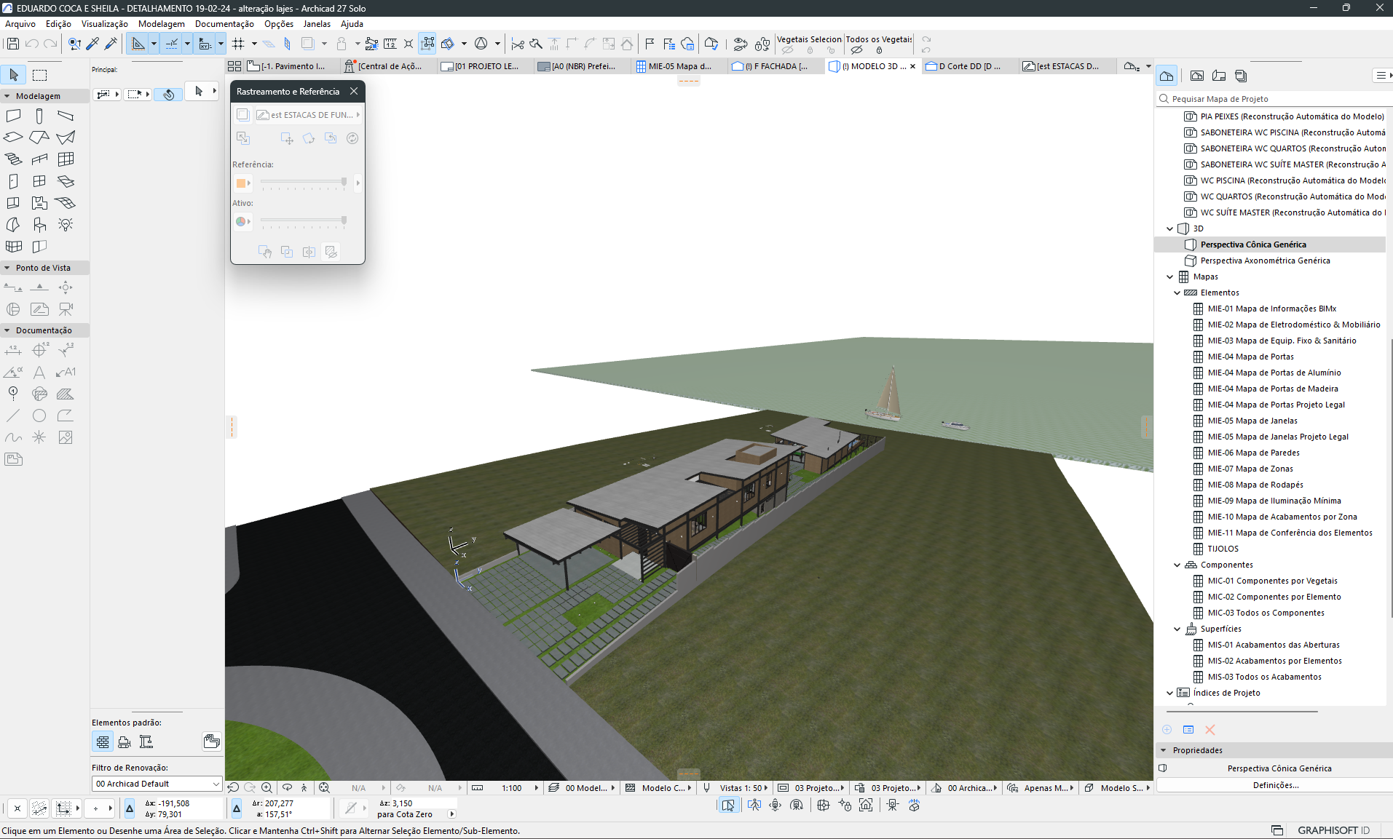The height and width of the screenshot is (839, 1393).
Task: Click the Pequisar Mapa de Projeto search field
Action: coord(1273,99)
